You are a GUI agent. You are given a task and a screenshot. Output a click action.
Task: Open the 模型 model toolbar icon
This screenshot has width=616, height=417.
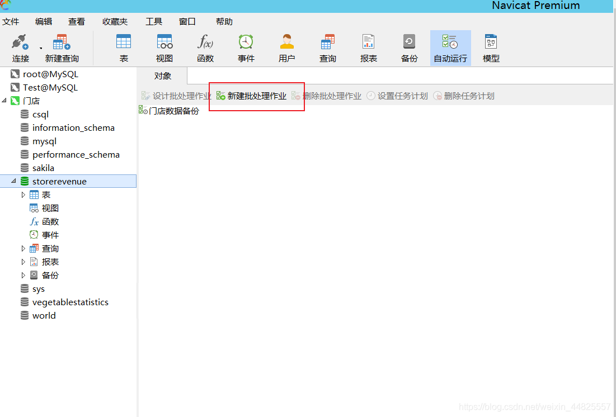[491, 41]
